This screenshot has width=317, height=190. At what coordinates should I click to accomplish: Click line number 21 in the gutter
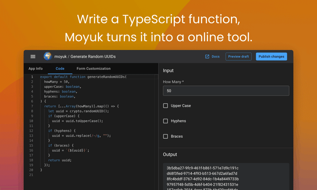(x=31, y=175)
